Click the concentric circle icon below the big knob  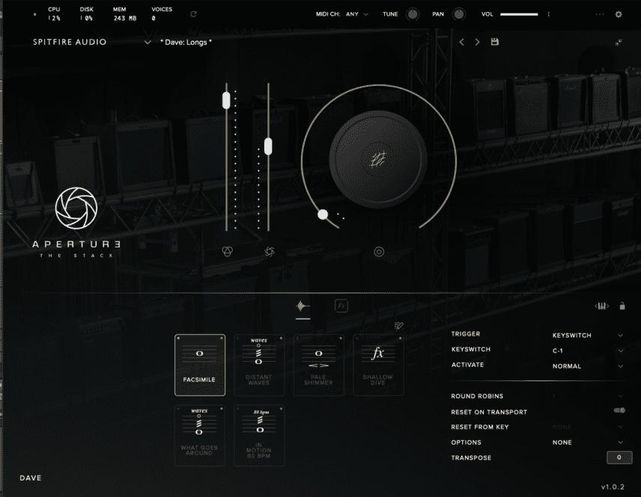[379, 252]
